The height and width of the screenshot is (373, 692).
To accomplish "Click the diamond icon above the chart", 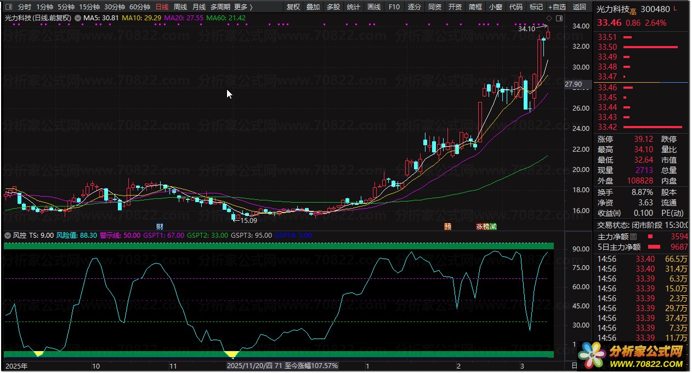I will tap(549, 18).
